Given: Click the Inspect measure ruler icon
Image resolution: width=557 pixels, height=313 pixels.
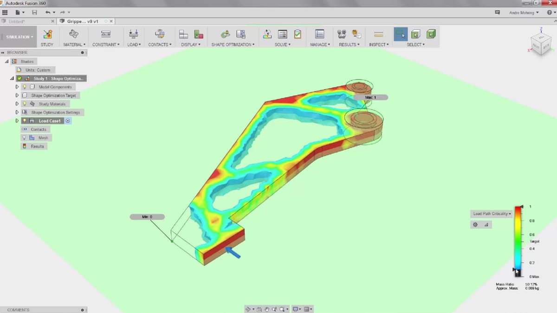Looking at the screenshot, I should 378,34.
